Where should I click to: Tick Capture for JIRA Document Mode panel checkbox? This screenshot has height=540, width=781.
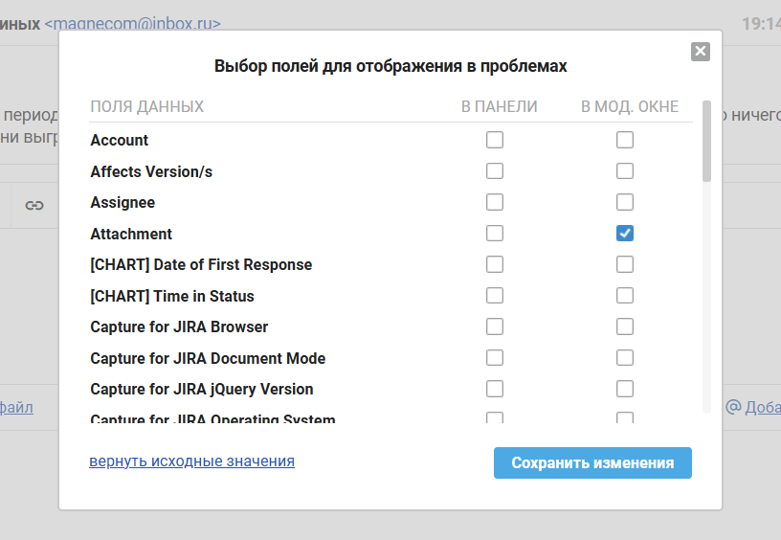tap(495, 358)
